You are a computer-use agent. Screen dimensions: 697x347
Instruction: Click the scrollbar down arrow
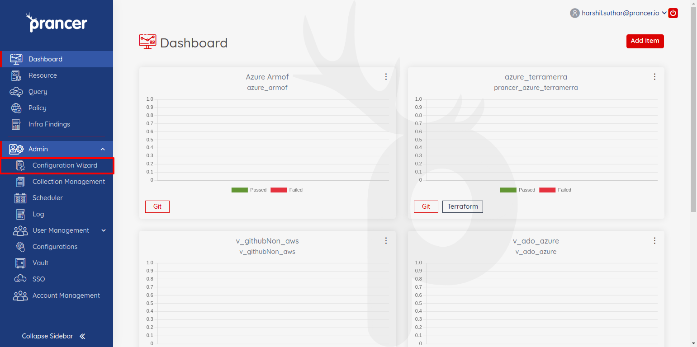694,344
